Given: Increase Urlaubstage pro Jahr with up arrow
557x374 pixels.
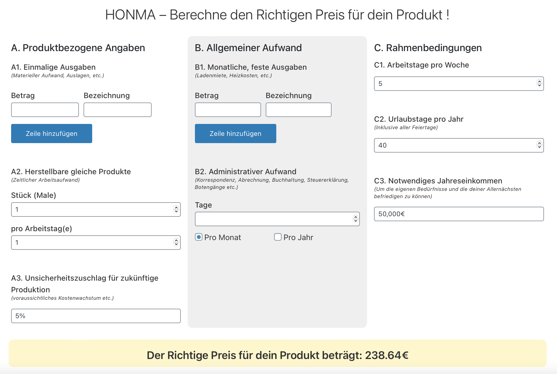Looking at the screenshot, I should pyautogui.click(x=539, y=143).
